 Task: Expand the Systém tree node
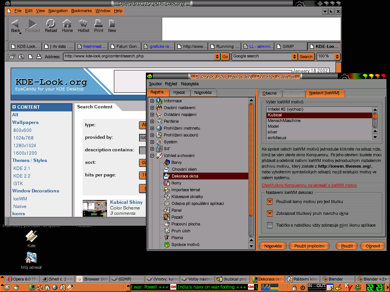(152, 142)
